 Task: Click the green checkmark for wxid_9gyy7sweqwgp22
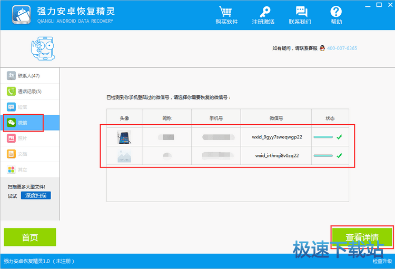click(x=339, y=137)
